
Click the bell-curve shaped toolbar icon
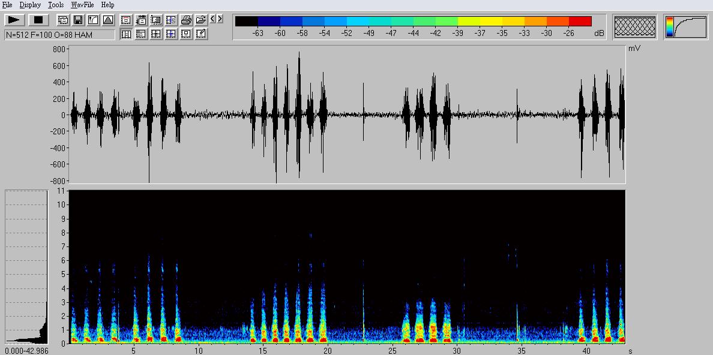(x=108, y=20)
